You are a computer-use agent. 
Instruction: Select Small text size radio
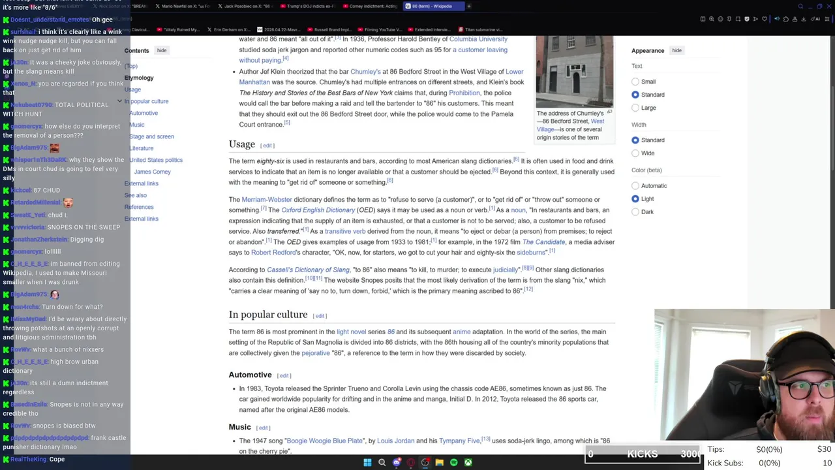click(x=635, y=82)
